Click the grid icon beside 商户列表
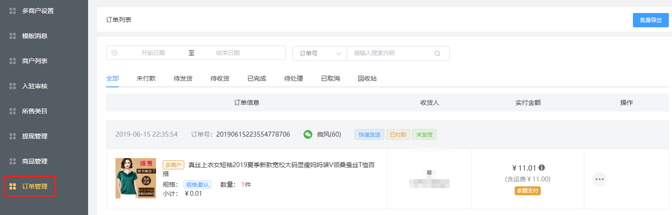The width and height of the screenshot is (672, 215). click(13, 61)
